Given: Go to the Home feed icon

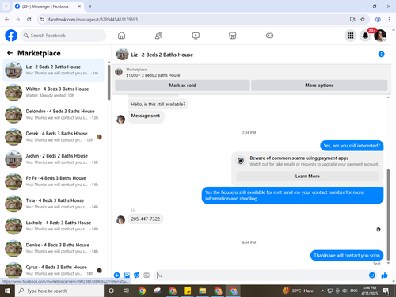Looking at the screenshot, I should tap(121, 36).
